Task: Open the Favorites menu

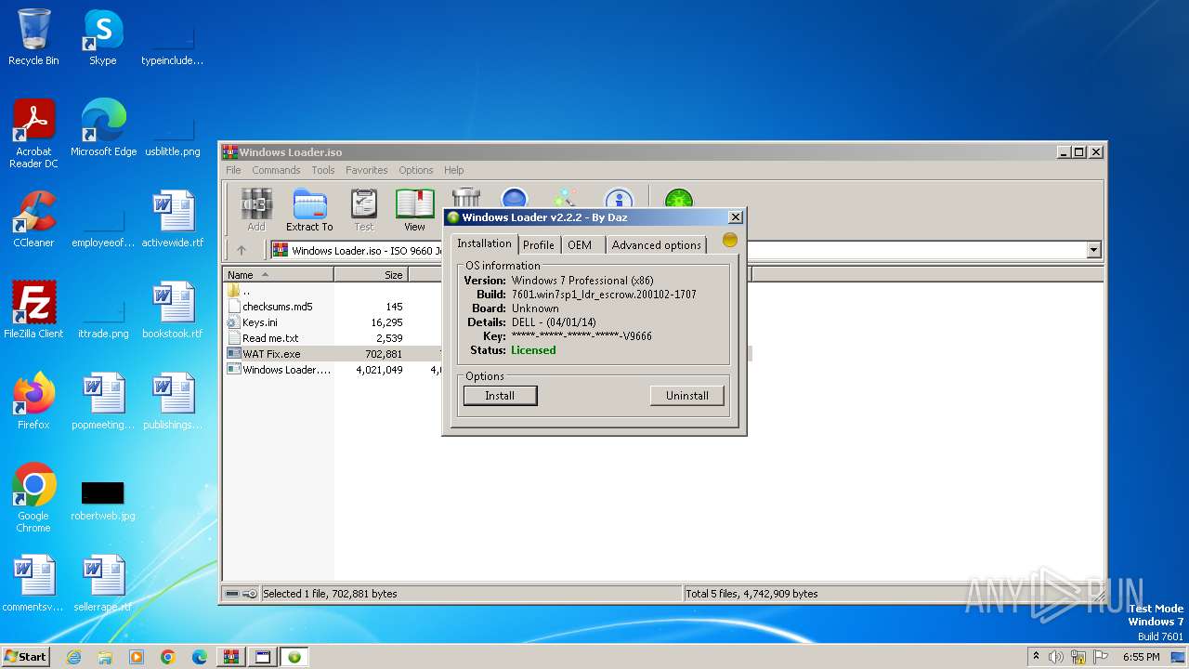Action: [367, 170]
